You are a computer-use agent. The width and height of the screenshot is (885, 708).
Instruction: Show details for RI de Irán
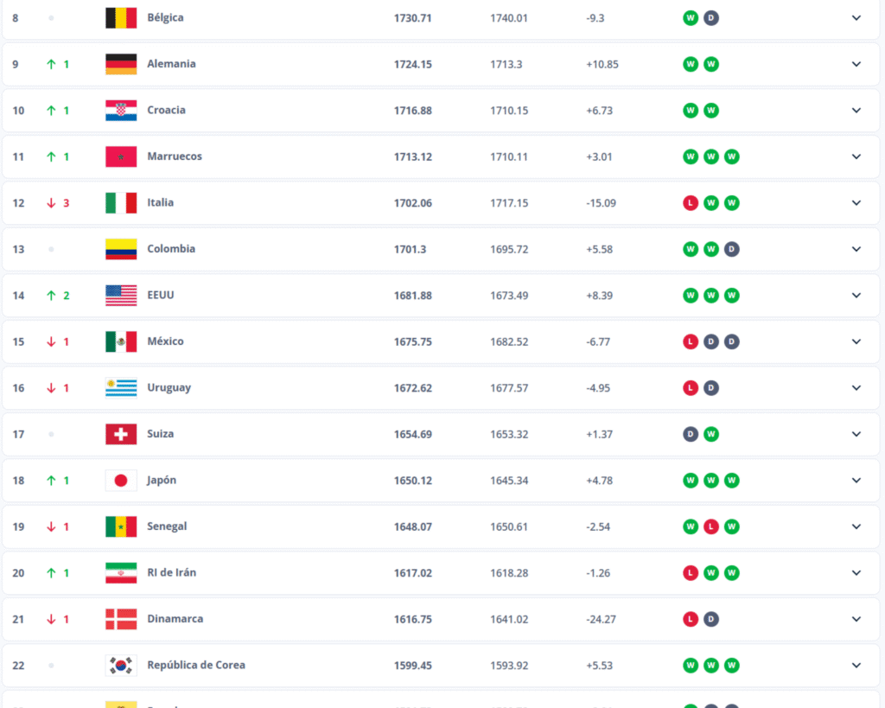(856, 573)
